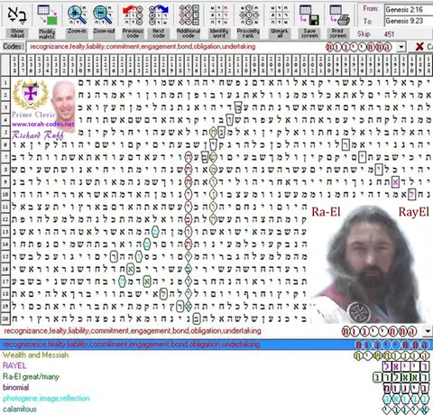Select the Wealth and Messiah code
The image size is (433, 415).
pos(35,355)
